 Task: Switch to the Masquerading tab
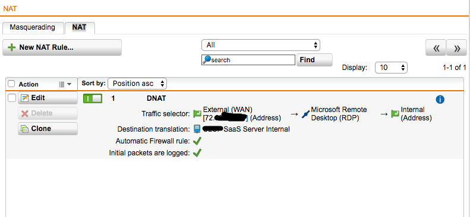[x=32, y=27]
